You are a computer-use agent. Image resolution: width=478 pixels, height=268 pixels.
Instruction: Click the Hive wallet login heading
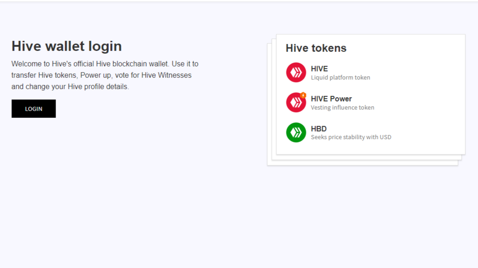click(x=66, y=46)
